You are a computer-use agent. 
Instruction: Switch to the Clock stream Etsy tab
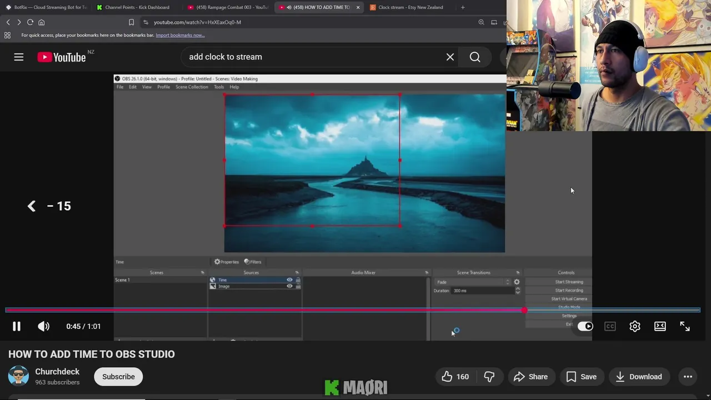pyautogui.click(x=410, y=7)
